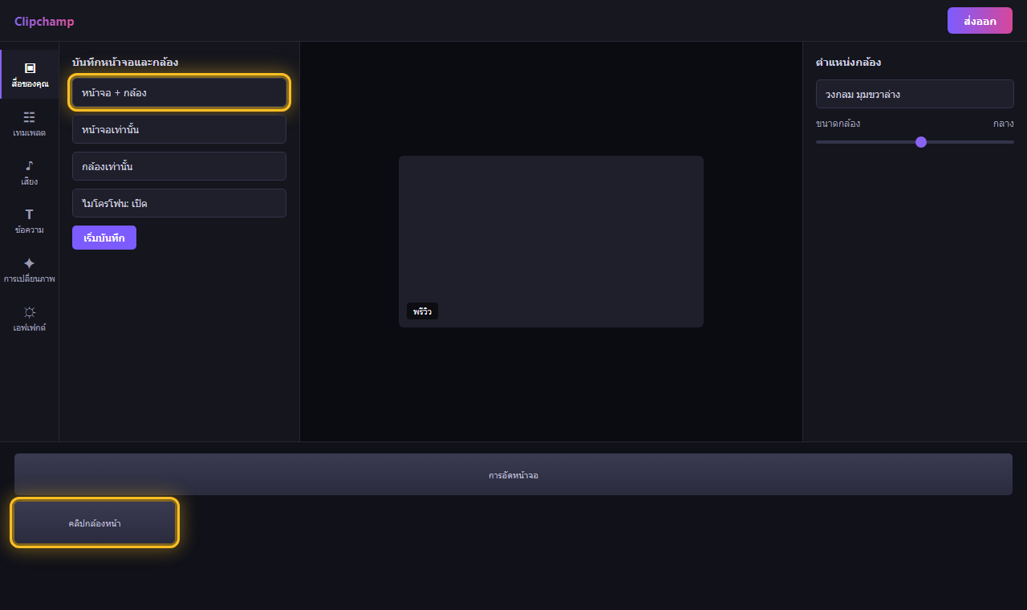This screenshot has height=610, width=1027.
Task: Click the บันทึกหน้าจอและกล้อง heading
Action: (125, 62)
